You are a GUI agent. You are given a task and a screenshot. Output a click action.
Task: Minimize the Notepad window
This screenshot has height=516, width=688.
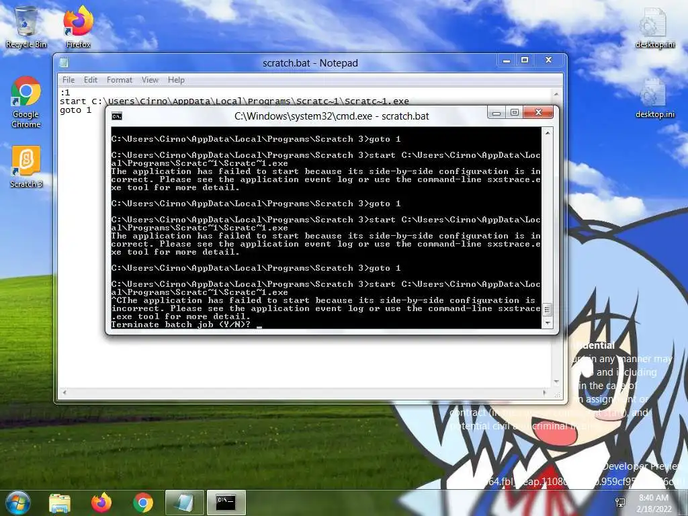(507, 60)
